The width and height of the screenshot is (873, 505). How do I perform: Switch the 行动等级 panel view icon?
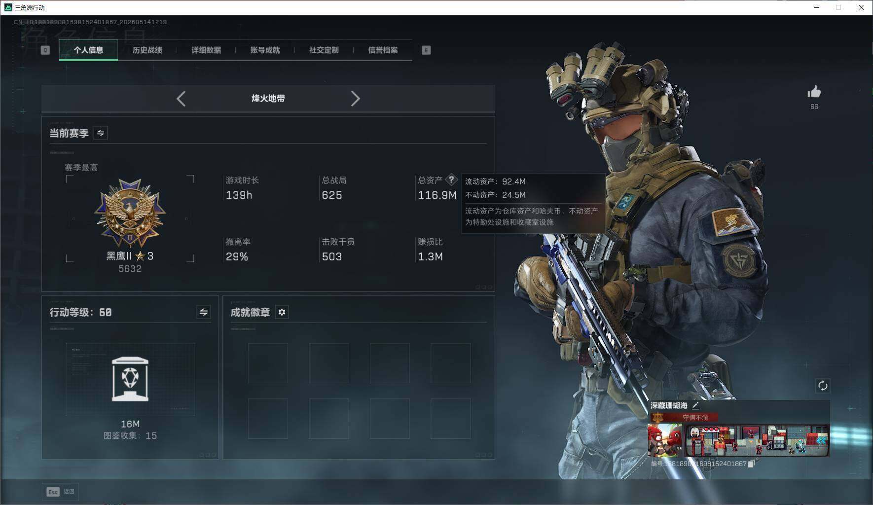(203, 312)
